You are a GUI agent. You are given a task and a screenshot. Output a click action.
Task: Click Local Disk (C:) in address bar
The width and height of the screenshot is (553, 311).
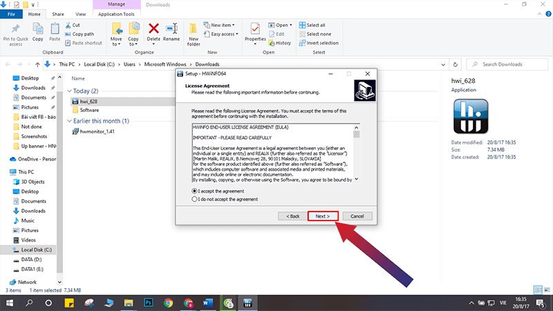[x=99, y=64]
